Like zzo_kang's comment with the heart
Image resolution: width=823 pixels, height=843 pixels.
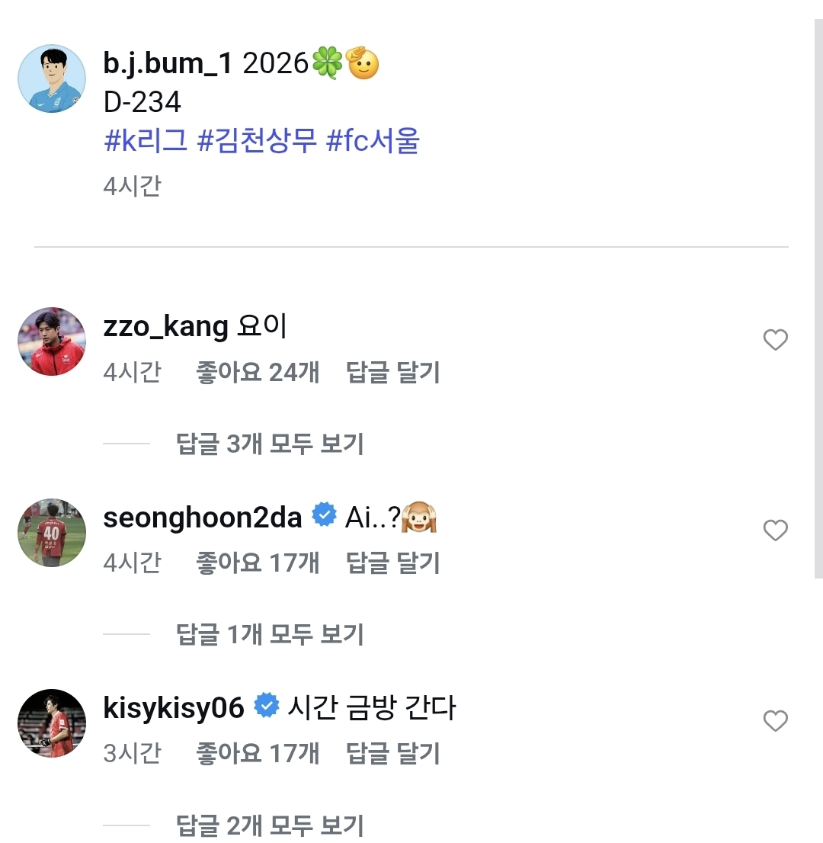pos(775,340)
